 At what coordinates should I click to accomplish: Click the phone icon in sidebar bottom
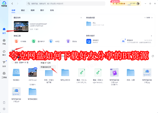[4, 103]
